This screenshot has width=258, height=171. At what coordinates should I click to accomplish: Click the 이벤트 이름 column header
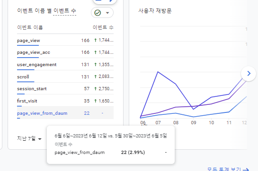point(30,27)
